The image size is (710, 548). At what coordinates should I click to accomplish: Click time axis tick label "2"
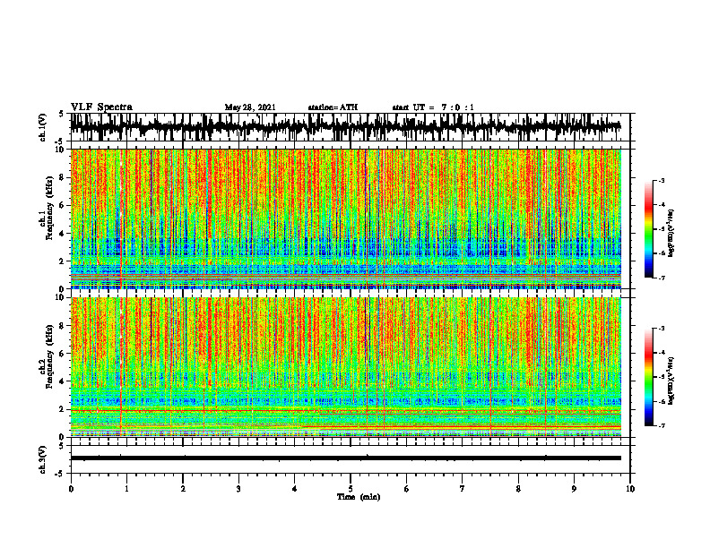183,489
